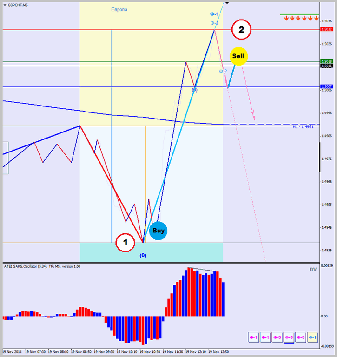Click the 19 Nov 09:30 time label
This screenshot has height=357, width=337.
(x=104, y=352)
